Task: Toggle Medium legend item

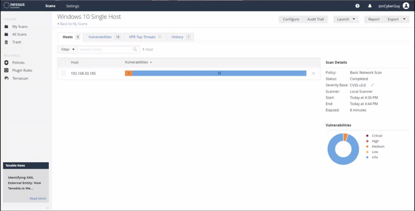Action: point(375,146)
